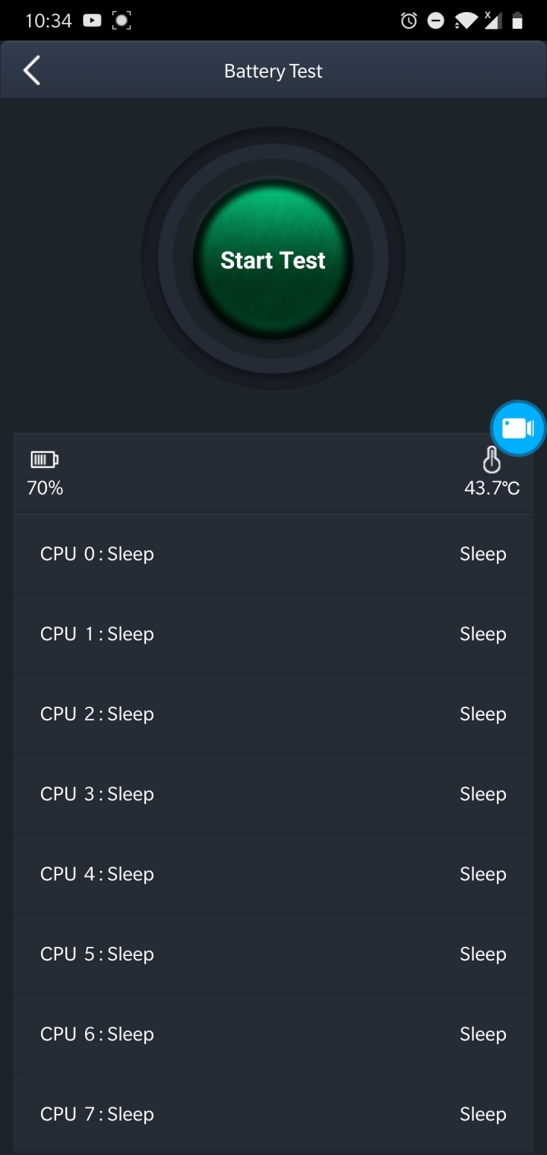Tap the 43.7°C temperature reading

(492, 488)
